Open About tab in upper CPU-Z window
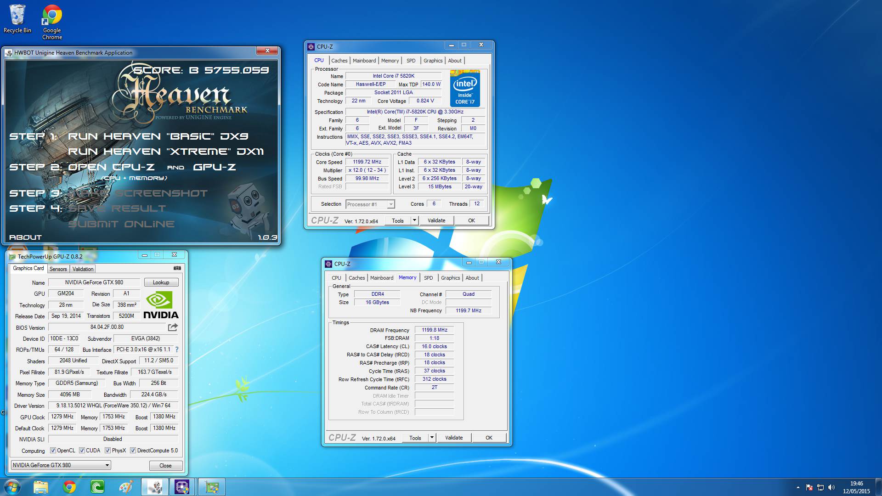 455,61
